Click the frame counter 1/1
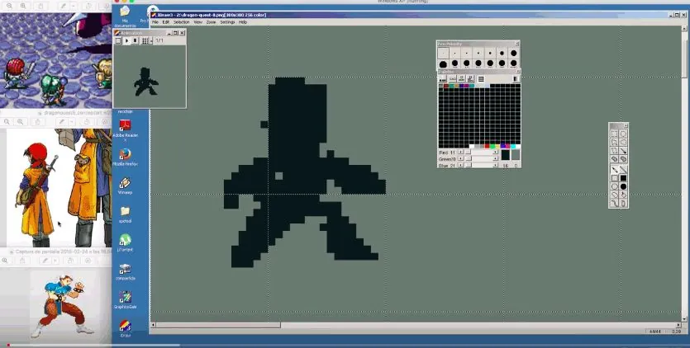 (x=159, y=40)
